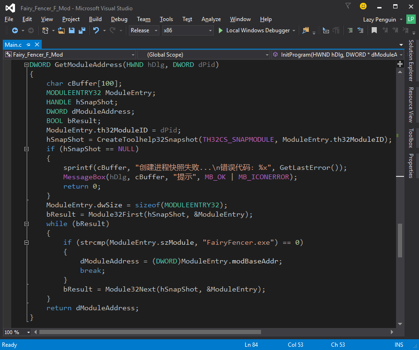Open the Undo history dropdown arrow
The width and height of the screenshot is (419, 350).
coord(104,31)
